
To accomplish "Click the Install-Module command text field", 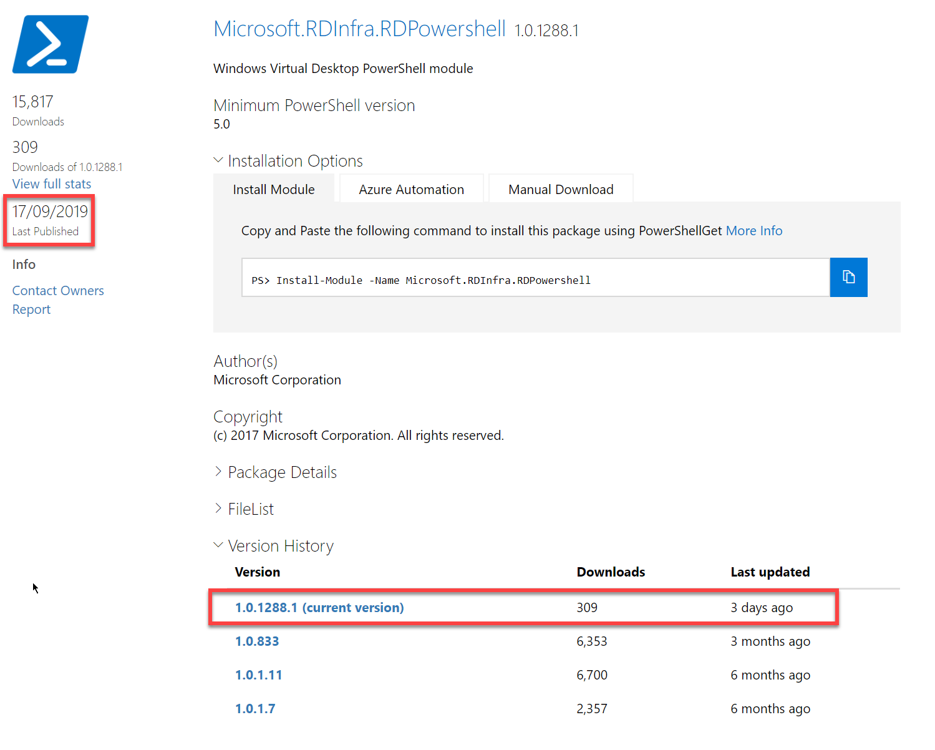I will [x=536, y=278].
